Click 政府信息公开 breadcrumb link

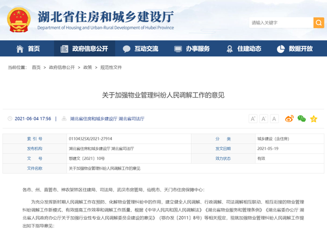pos(62,67)
